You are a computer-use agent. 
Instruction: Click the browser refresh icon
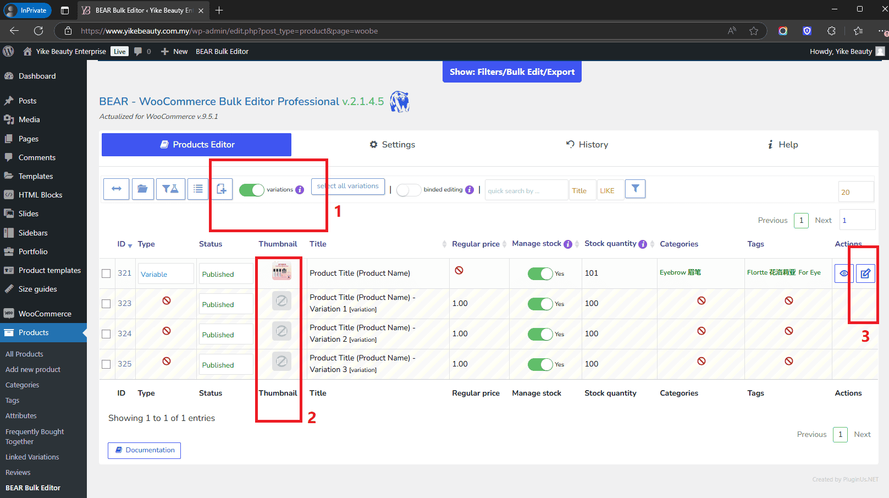38,31
